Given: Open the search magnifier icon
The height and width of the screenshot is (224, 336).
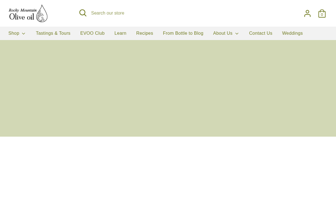Looking at the screenshot, I should [83, 13].
